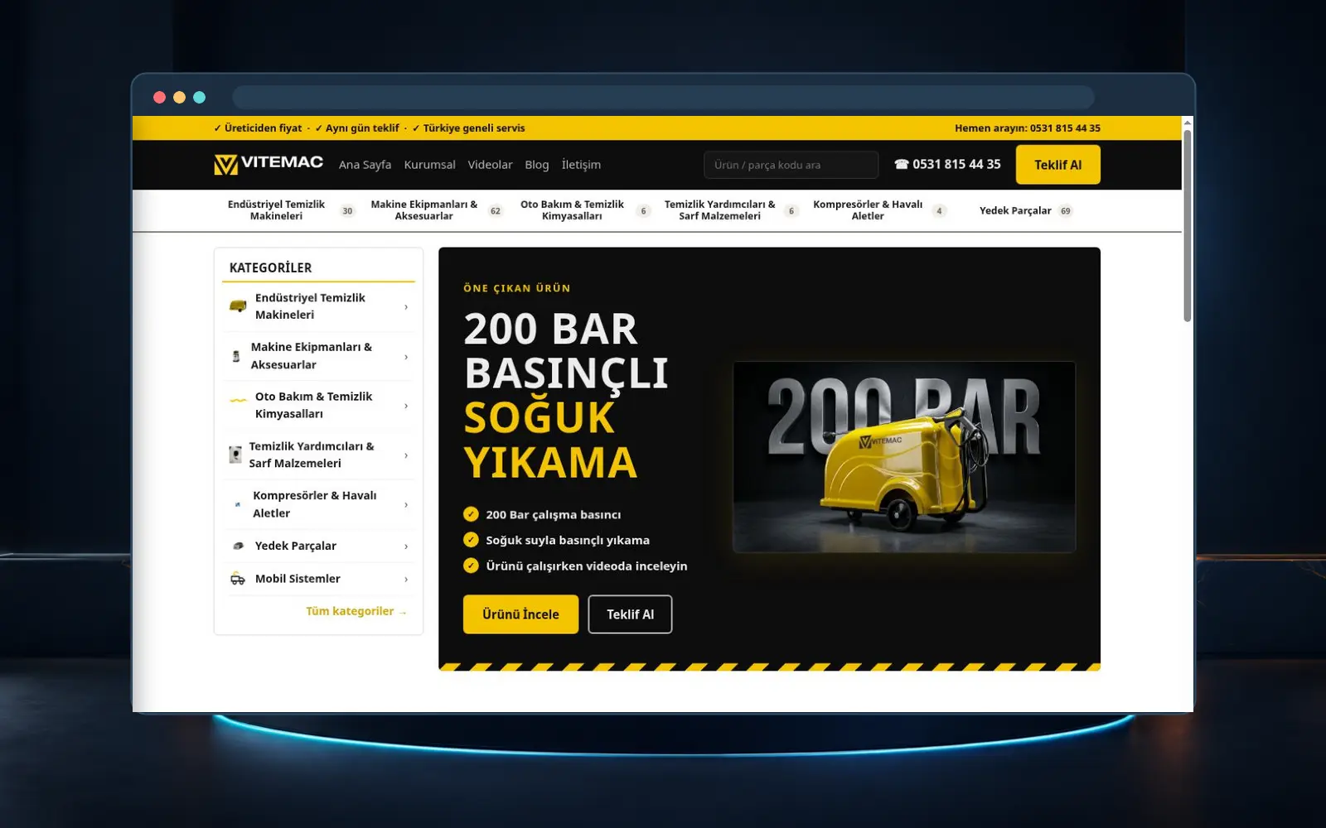1326x828 pixels.
Task: Click the icon beside Temizlik Yardımcıları & Sarf Malzemeleri
Action: pos(235,455)
